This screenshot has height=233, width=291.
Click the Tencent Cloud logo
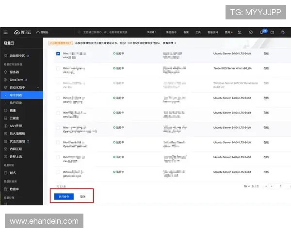22,32
